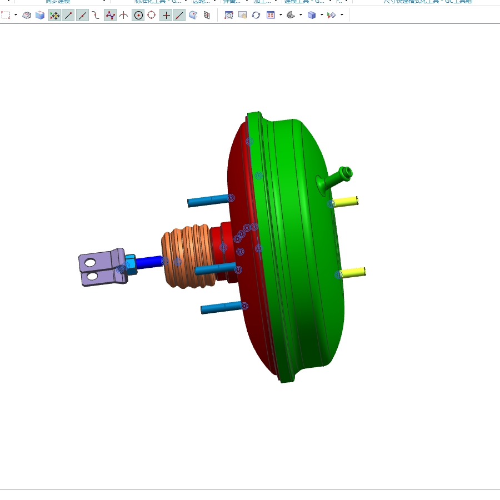
Task: Toggle the Quadrant Point snap
Action: pos(152,15)
